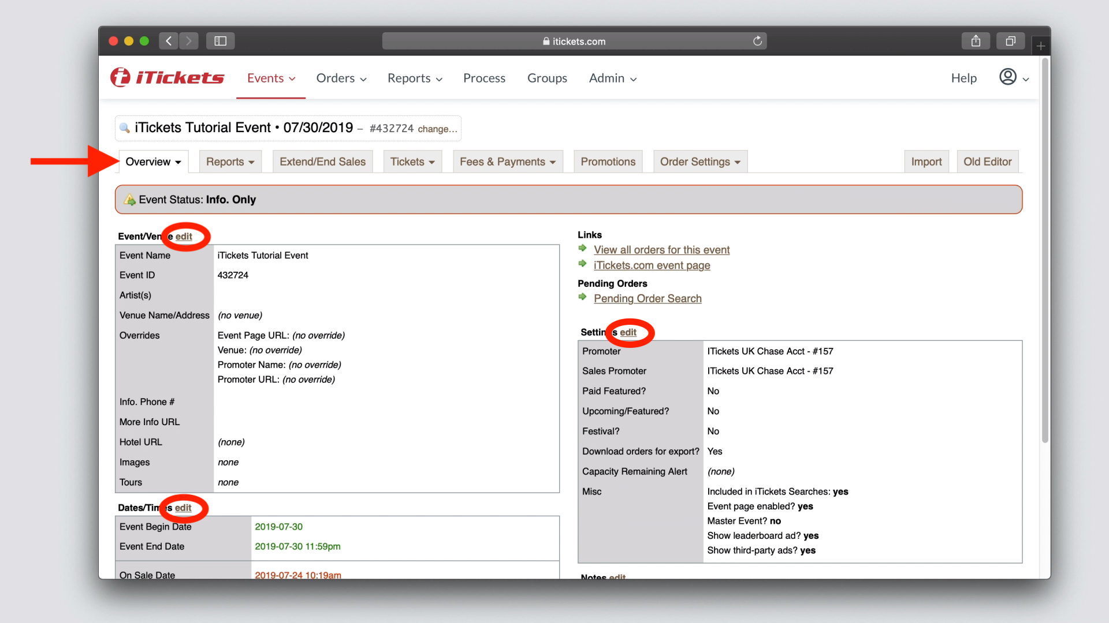Expand the Orders dropdown menu

pyautogui.click(x=341, y=78)
